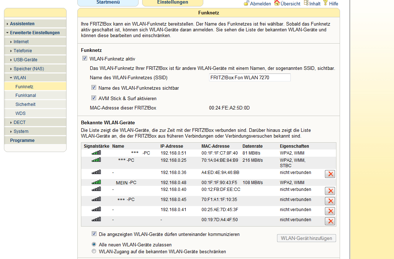Open WDS settings page
The height and width of the screenshot is (259, 394).
click(35, 113)
